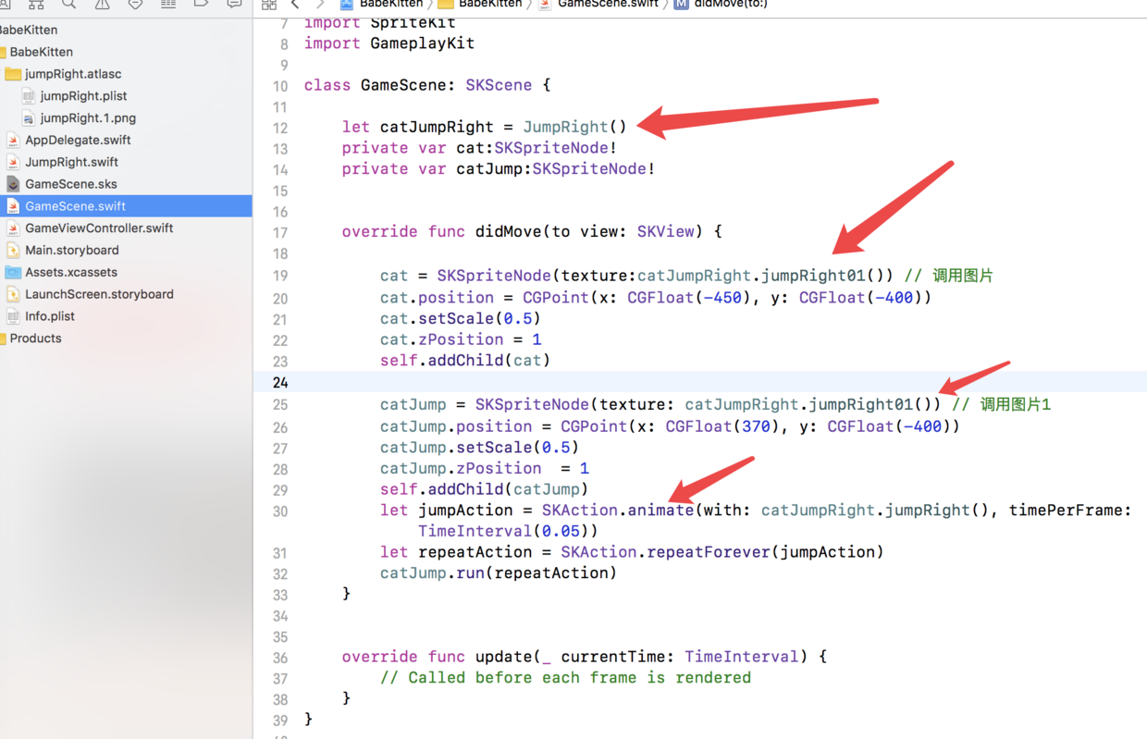Click gutter line number 30
Screen dimensions: 1147x739
click(280, 511)
